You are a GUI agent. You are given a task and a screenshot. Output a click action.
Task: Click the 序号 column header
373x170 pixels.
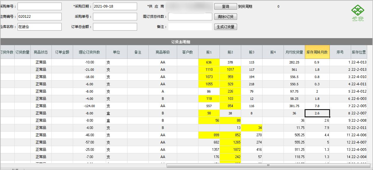(340, 52)
